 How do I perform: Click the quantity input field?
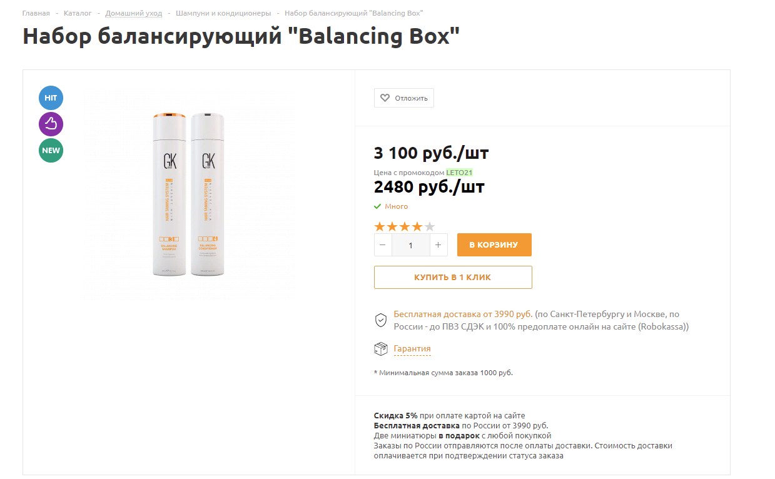410,245
